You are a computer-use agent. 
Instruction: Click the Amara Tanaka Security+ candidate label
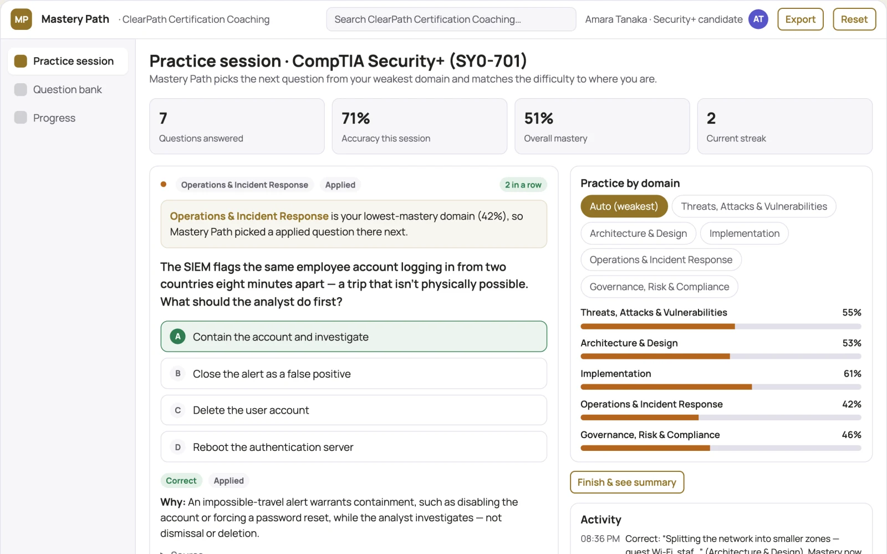664,19
